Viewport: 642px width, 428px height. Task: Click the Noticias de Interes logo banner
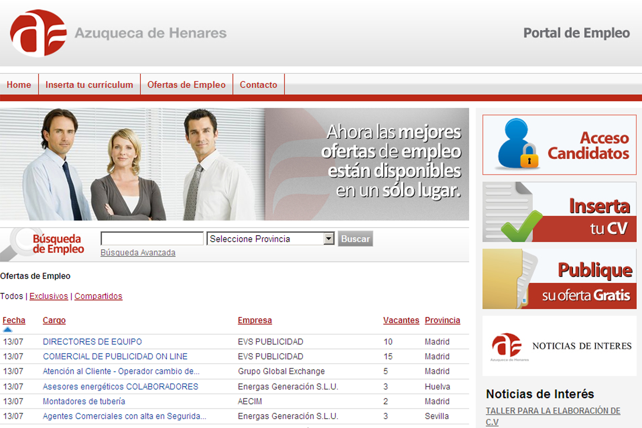coord(559,346)
